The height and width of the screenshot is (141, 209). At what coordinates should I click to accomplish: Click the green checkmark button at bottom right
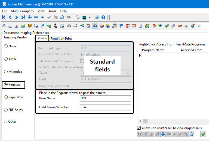[203, 134]
